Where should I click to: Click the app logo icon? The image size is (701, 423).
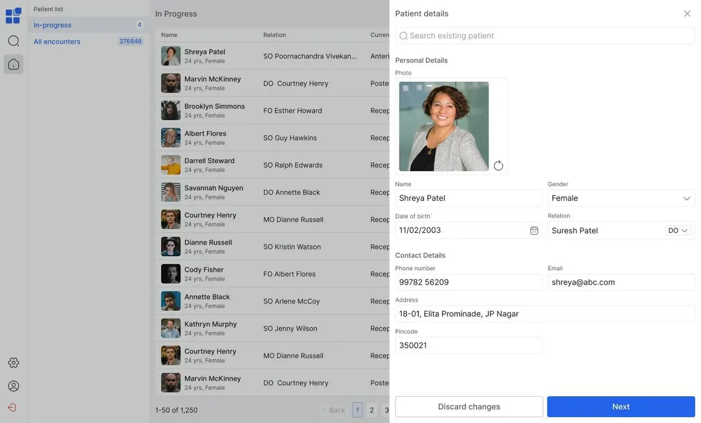click(13, 16)
